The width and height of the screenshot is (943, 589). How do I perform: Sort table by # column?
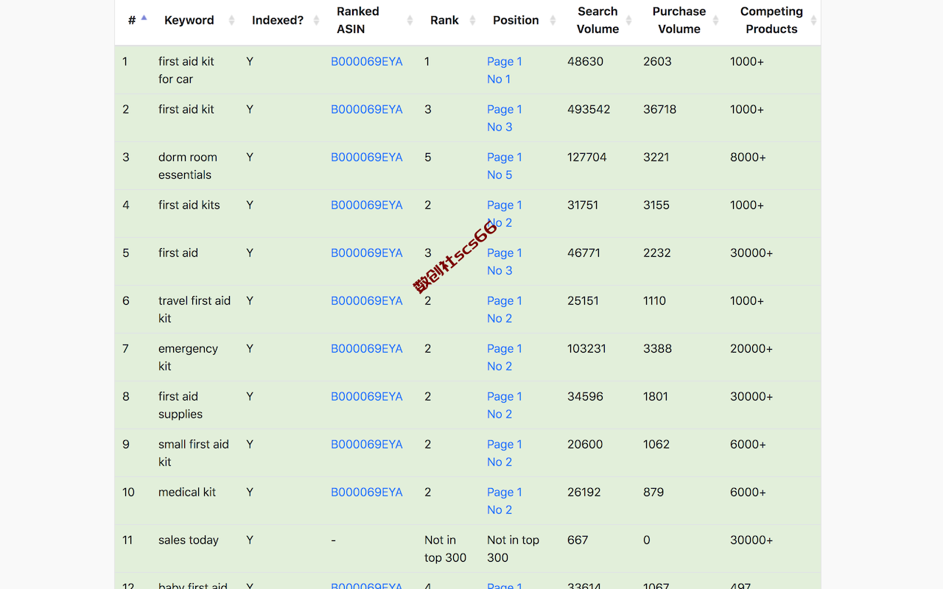(133, 21)
